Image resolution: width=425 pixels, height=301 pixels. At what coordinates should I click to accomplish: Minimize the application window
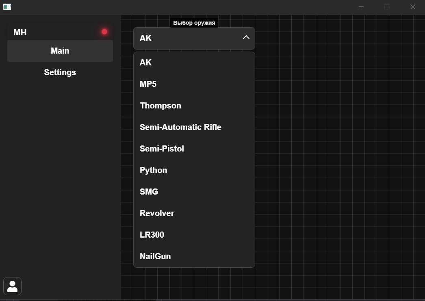[x=361, y=7]
